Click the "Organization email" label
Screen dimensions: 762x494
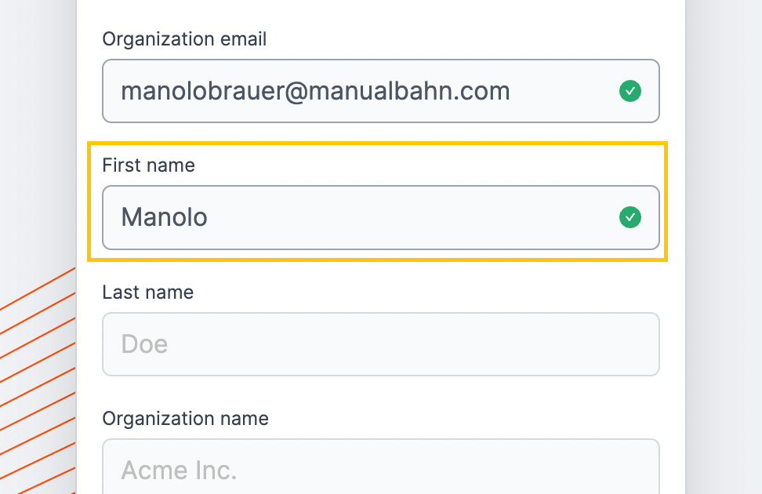click(x=184, y=39)
